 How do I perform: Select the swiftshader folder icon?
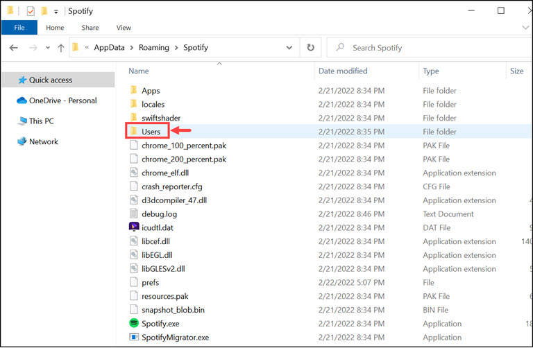[133, 117]
